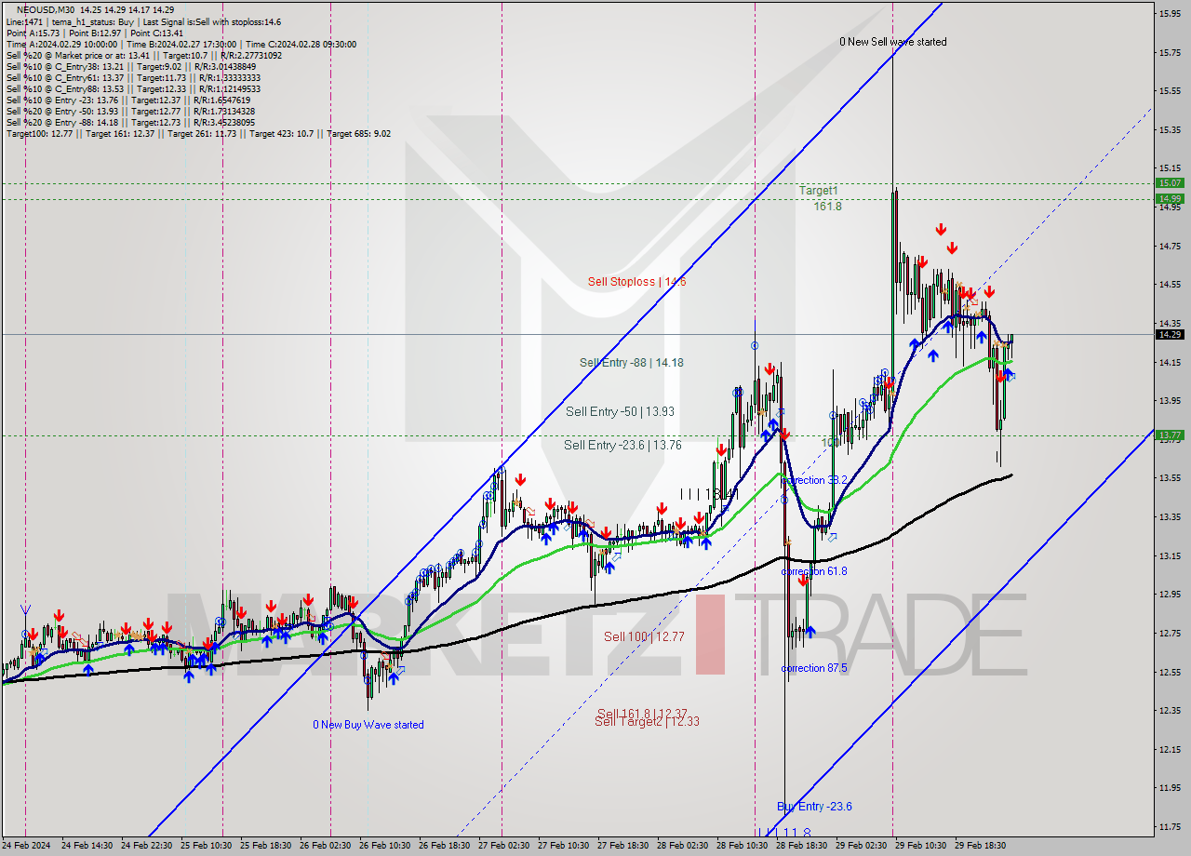1191x856 pixels.
Task: Click the '29 Feb 10:30' time axis label
Action: (x=921, y=846)
